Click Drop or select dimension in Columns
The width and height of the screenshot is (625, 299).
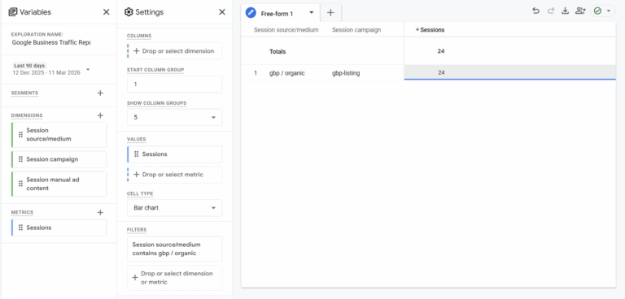(x=175, y=51)
